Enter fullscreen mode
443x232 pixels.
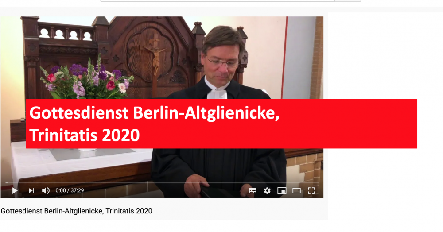[311, 191]
